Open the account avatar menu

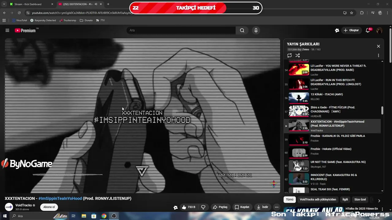(379, 30)
